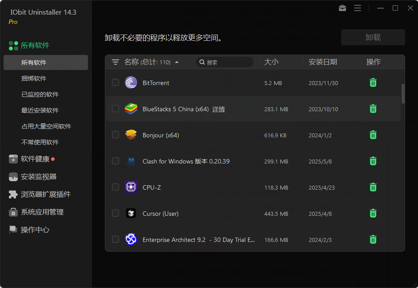Click the green 所有软件 category icon
Screen dimensions: 418x288
tap(13, 46)
